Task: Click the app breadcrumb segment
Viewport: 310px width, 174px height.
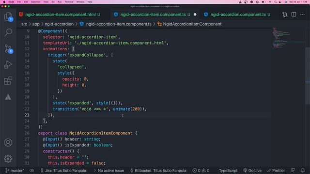Action: point(36,24)
